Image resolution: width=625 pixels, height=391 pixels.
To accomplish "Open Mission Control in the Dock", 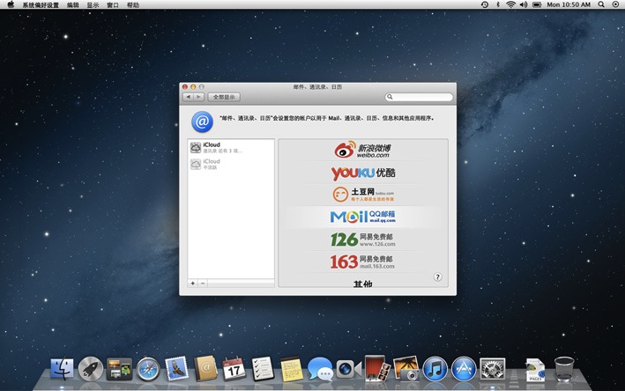I will click(x=119, y=369).
